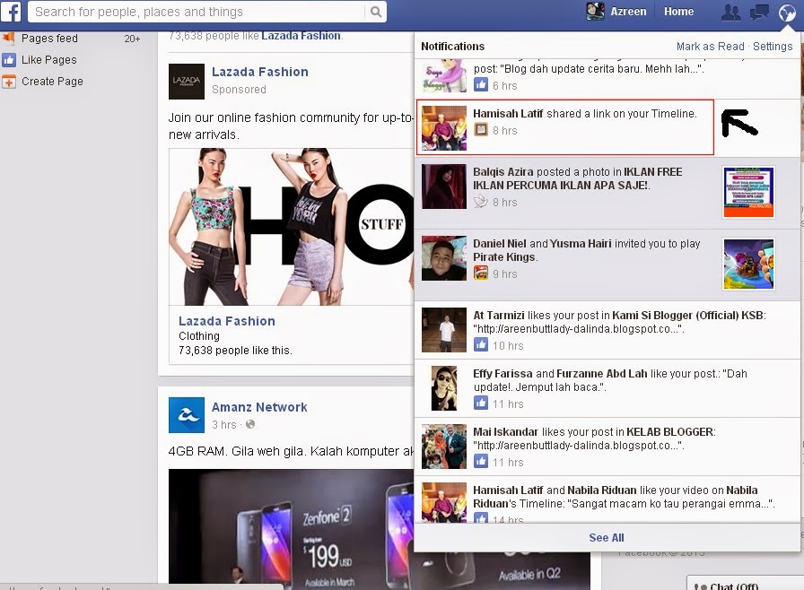
Task: Click the search magnifier button
Action: 376,12
